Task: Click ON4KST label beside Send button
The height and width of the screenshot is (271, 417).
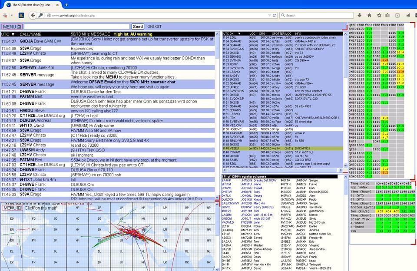Action: [x=155, y=26]
